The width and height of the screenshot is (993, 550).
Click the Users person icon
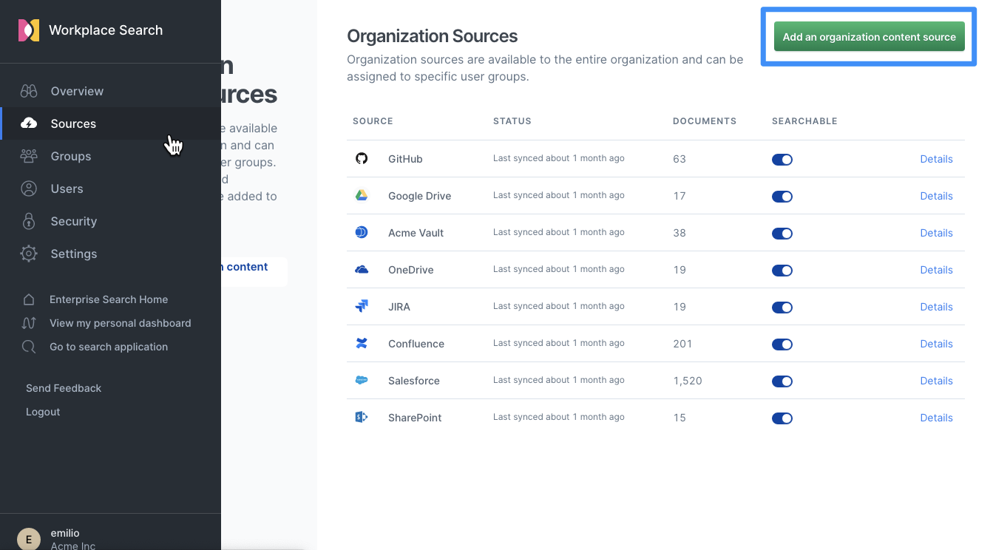[x=29, y=189]
